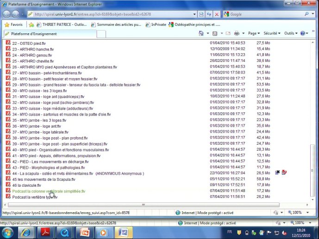Screen dimensions: 319x239
Task: Open Podcast la colonne vertébrale simplifiée.flv
Action: tap(49, 191)
